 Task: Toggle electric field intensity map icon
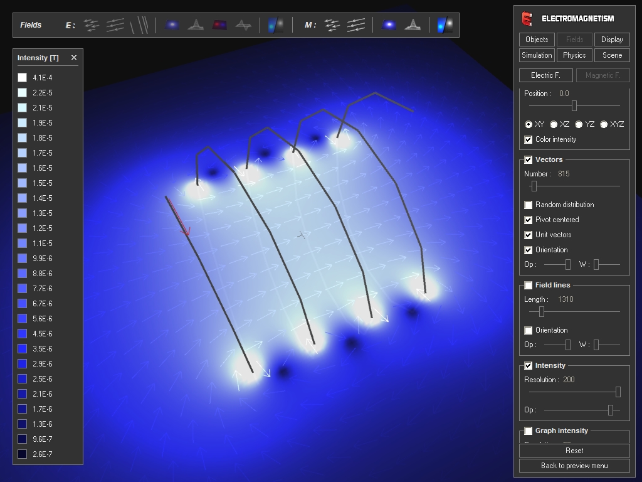coord(172,25)
